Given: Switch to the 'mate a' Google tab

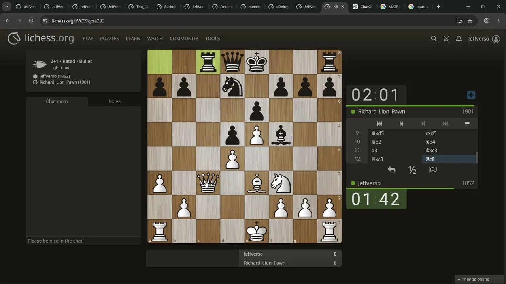Looking at the screenshot, I should (418, 7).
